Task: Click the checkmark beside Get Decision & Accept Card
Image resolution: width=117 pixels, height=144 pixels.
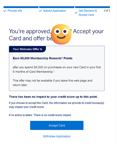Action: [x=76, y=13]
